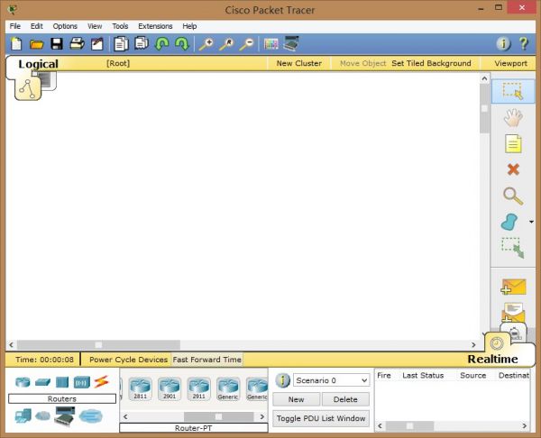541x438 pixels.
Task: Click Set Tiled Background
Action: (x=431, y=63)
